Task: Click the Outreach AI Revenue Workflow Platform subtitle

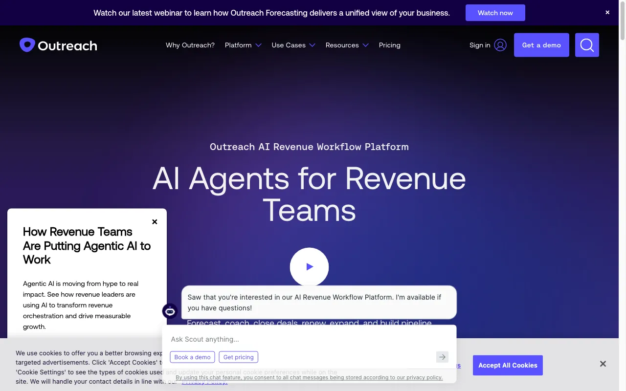Action: point(309,147)
